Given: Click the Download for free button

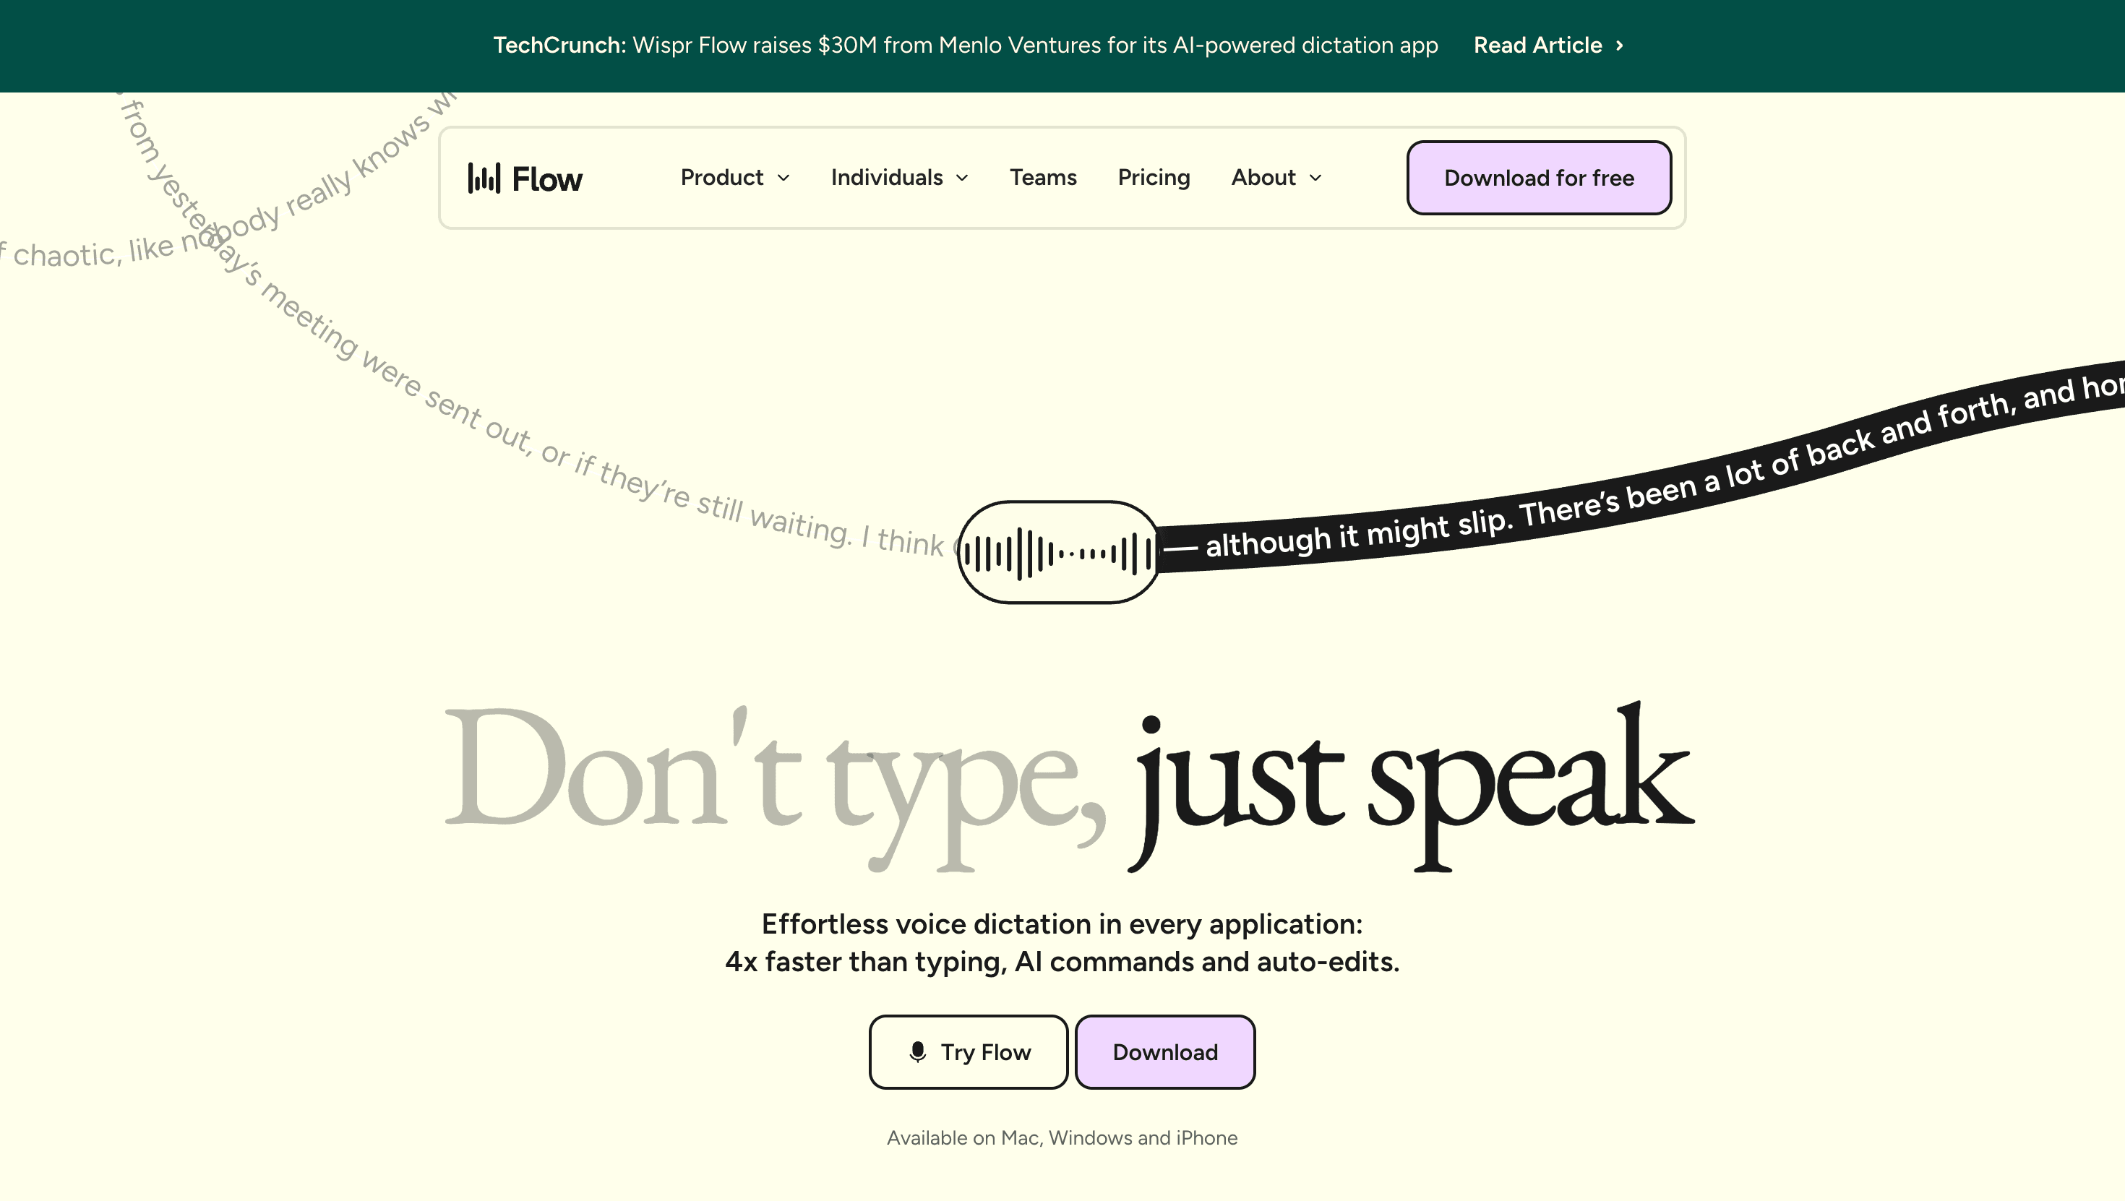Looking at the screenshot, I should click(x=1539, y=177).
